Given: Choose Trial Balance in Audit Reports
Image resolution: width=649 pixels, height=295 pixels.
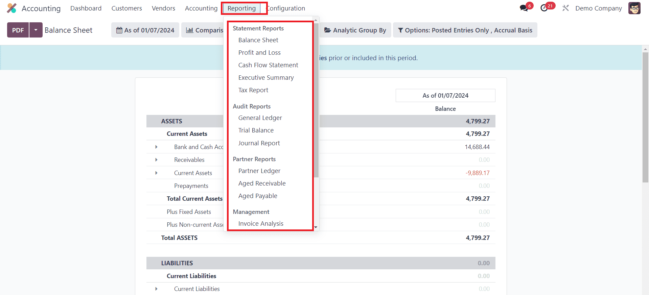Looking at the screenshot, I should 256,130.
